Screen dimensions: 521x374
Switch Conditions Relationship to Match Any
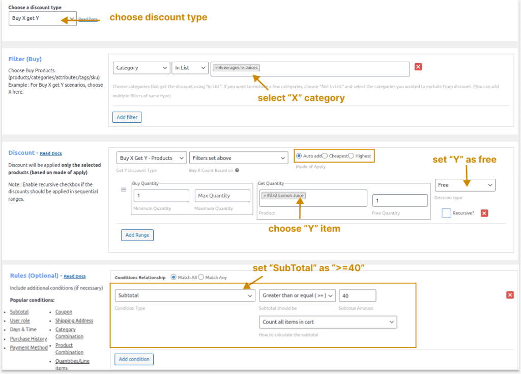(x=202, y=277)
